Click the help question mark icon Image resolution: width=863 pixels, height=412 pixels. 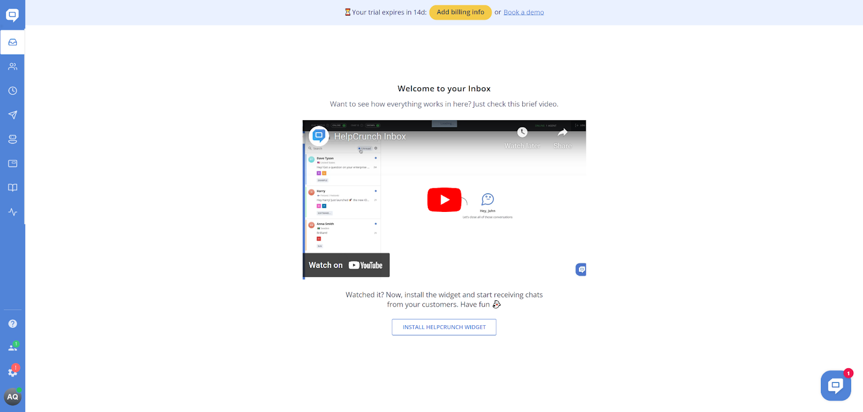point(12,324)
